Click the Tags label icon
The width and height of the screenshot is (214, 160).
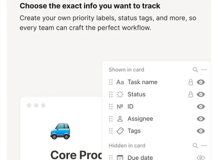(x=120, y=131)
